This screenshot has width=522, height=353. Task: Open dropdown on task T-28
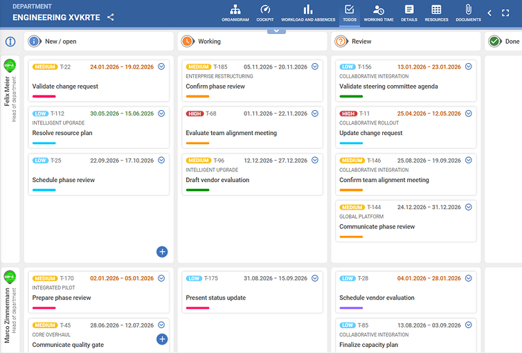(x=469, y=278)
